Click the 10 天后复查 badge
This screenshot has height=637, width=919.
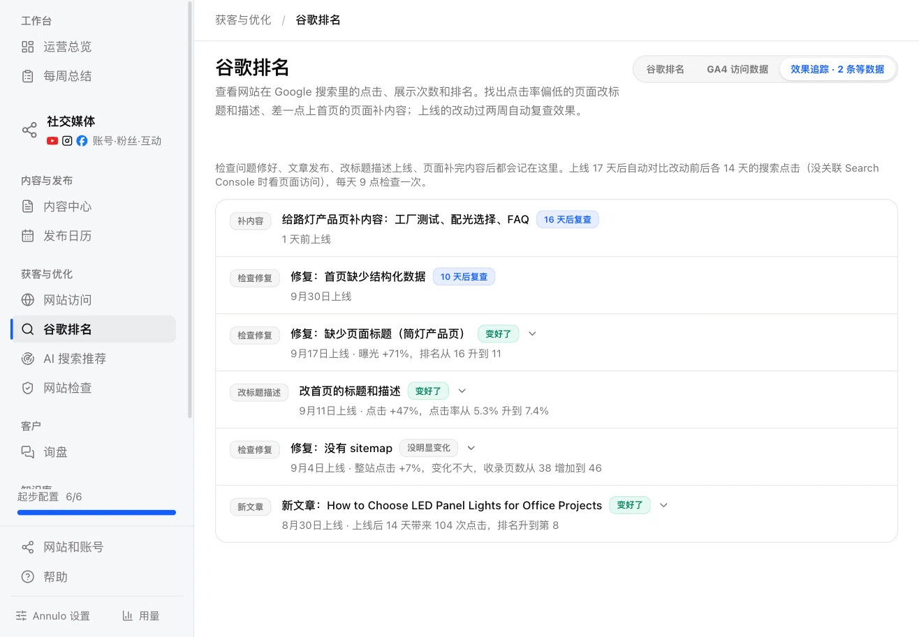[x=464, y=276]
